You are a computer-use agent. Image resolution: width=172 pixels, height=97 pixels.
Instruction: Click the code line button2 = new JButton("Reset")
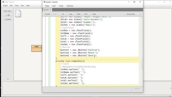[x=79, y=53]
